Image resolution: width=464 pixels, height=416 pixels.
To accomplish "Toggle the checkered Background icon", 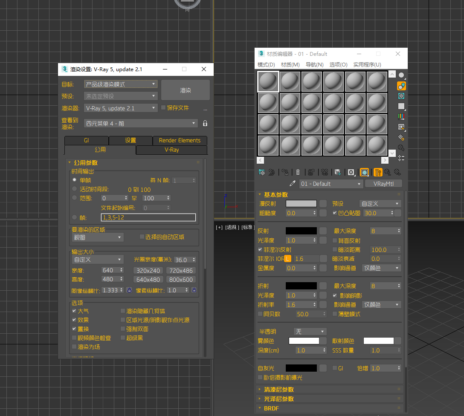I will point(401,96).
